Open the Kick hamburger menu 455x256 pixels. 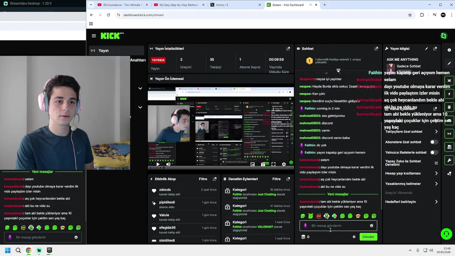pyautogui.click(x=94, y=36)
